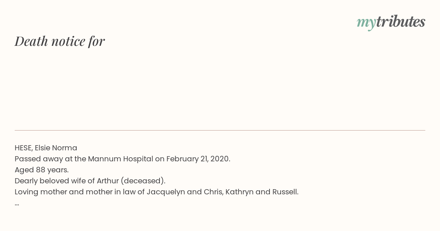Click the name line "HESE, Elsie Norma"

pos(46,148)
